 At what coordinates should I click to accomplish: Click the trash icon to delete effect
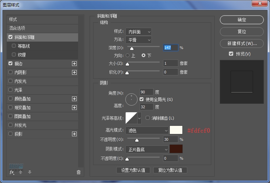click(79, 172)
